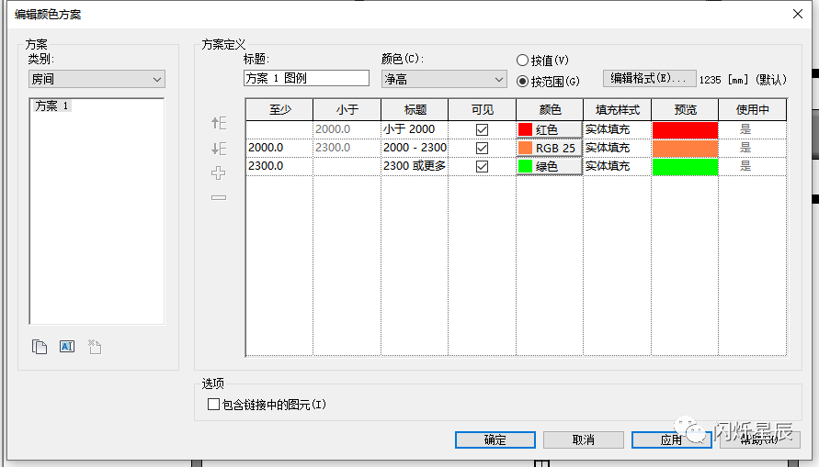Open the 颜色 dropdown showing 净高

[444, 79]
